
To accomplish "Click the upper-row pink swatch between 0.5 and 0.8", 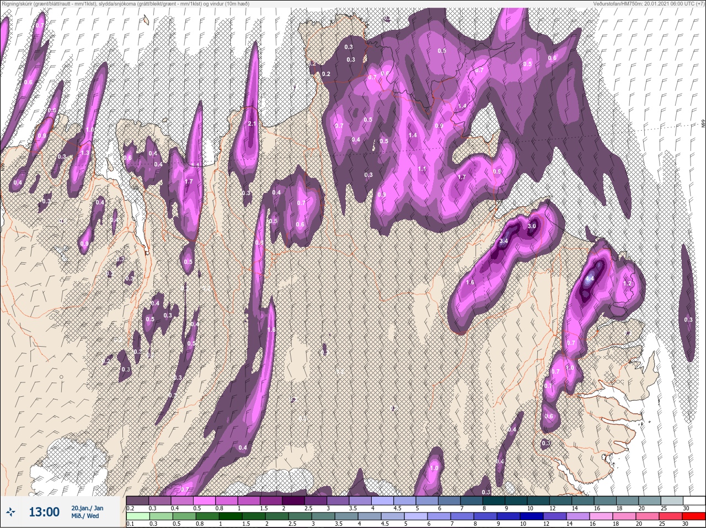I will pos(204,500).
